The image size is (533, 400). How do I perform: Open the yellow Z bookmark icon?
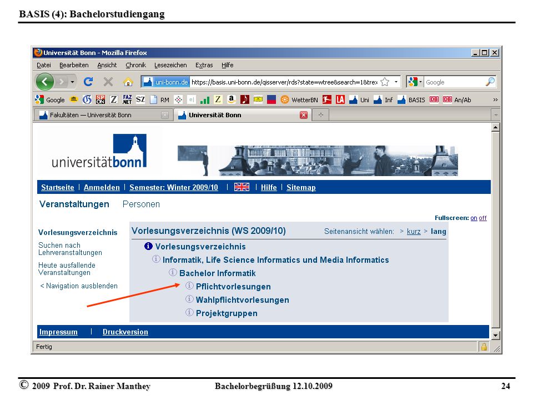tap(218, 99)
